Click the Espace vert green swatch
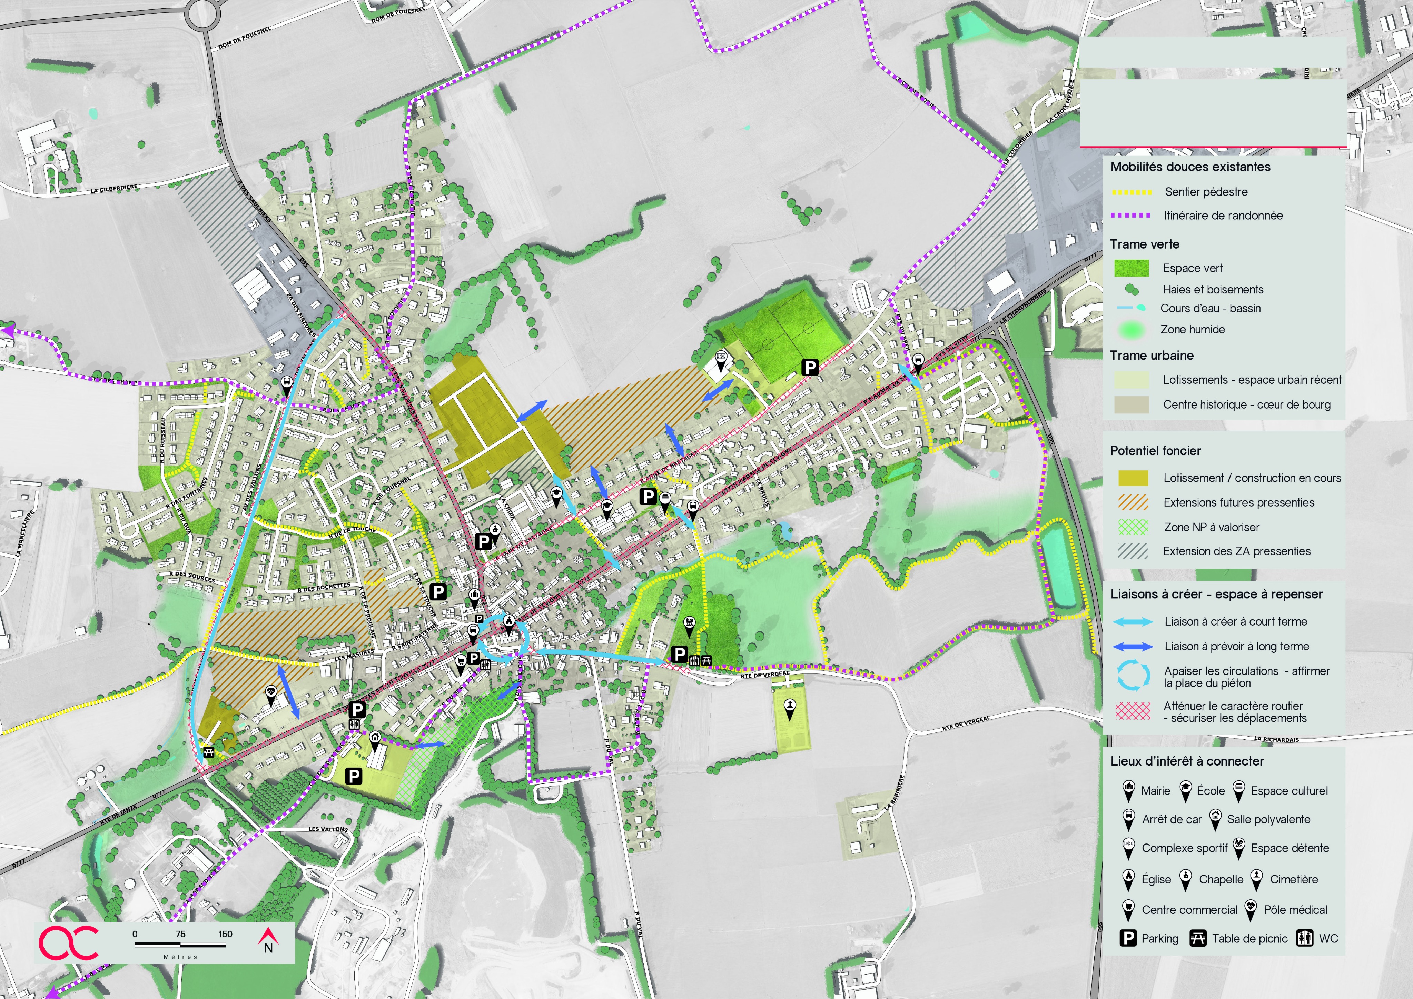 pos(1132,268)
